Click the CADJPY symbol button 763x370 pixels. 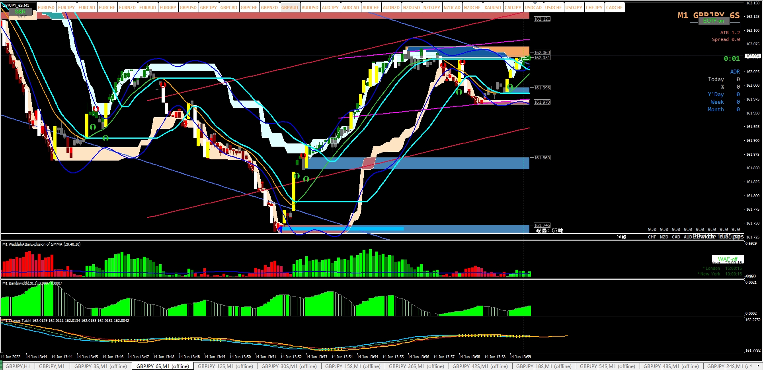coord(513,8)
